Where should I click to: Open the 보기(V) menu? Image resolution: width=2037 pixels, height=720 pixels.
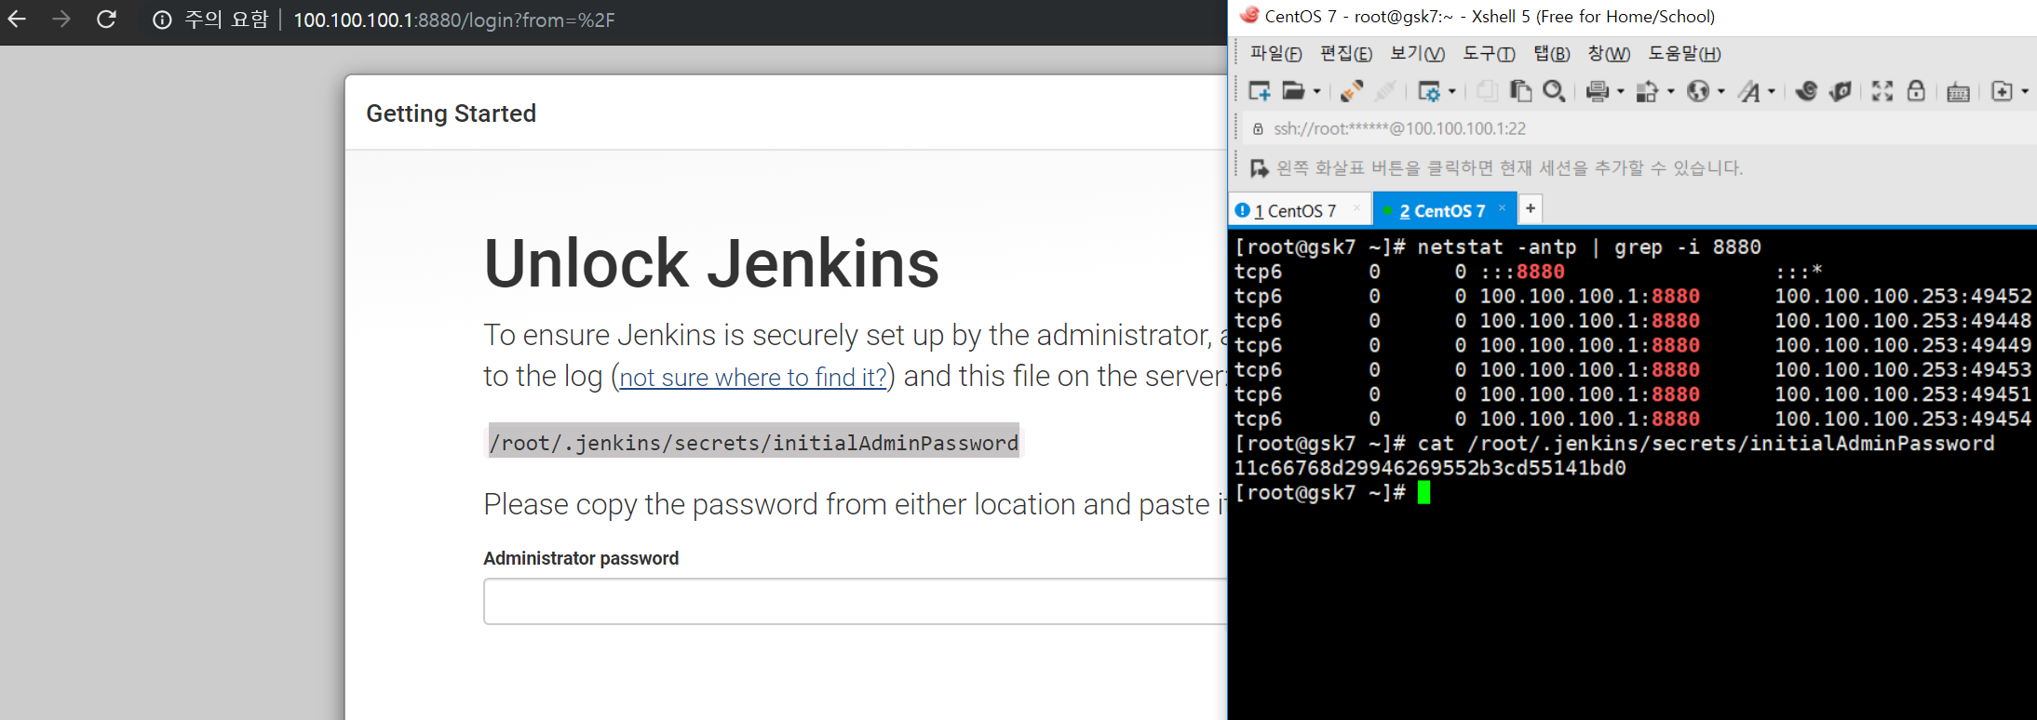click(1418, 54)
